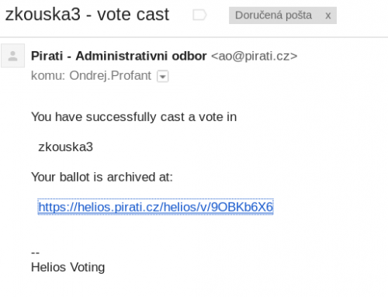
Task: Click the horizontal divider below the subject
Action: [x=194, y=37]
